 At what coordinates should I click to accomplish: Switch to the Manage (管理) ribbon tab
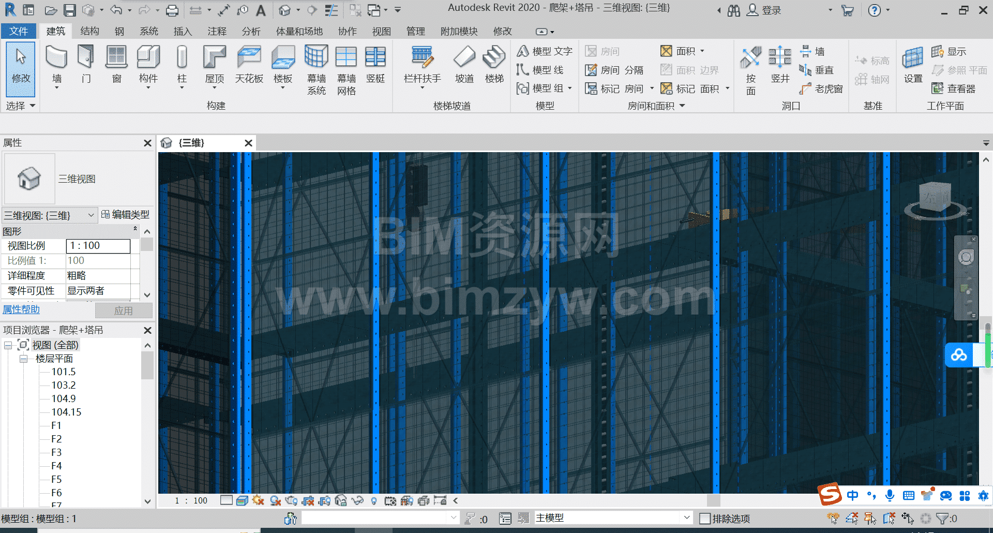point(415,31)
